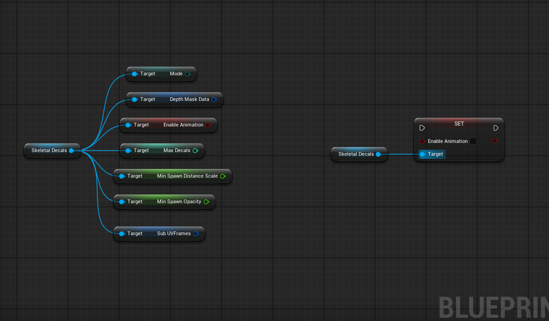This screenshot has height=321, width=549.
Task: Select the right Skeletal Decals variable node
Action: tap(359, 154)
